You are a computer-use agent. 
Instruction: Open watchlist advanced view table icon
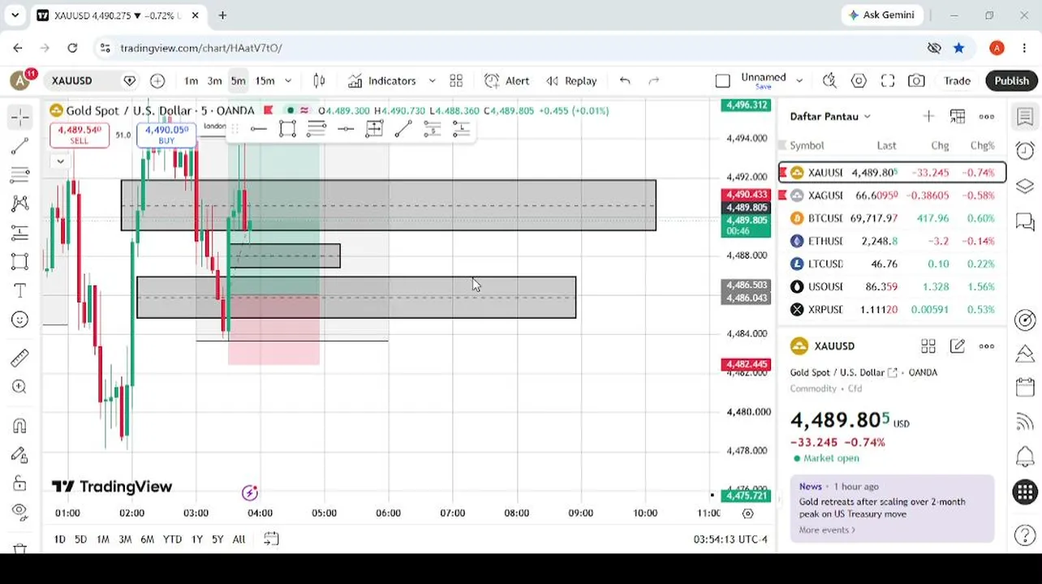(958, 116)
